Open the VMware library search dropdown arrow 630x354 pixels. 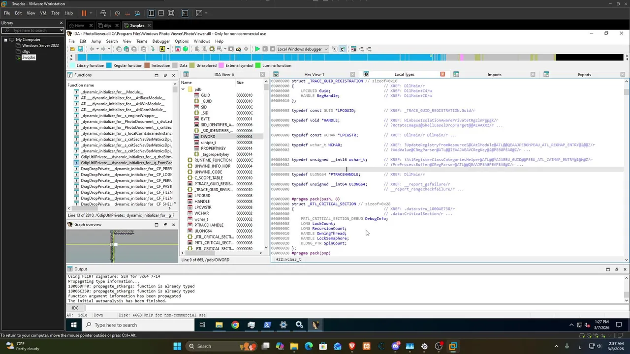[x=62, y=30]
